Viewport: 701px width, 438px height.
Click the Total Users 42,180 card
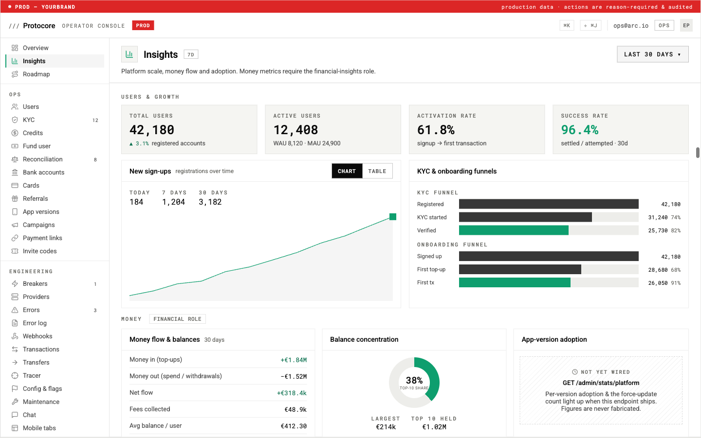pyautogui.click(x=189, y=129)
